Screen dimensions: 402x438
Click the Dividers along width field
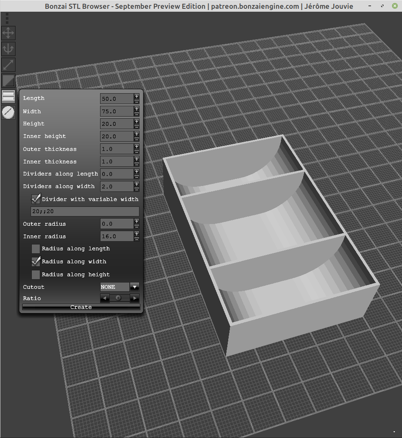click(x=117, y=186)
